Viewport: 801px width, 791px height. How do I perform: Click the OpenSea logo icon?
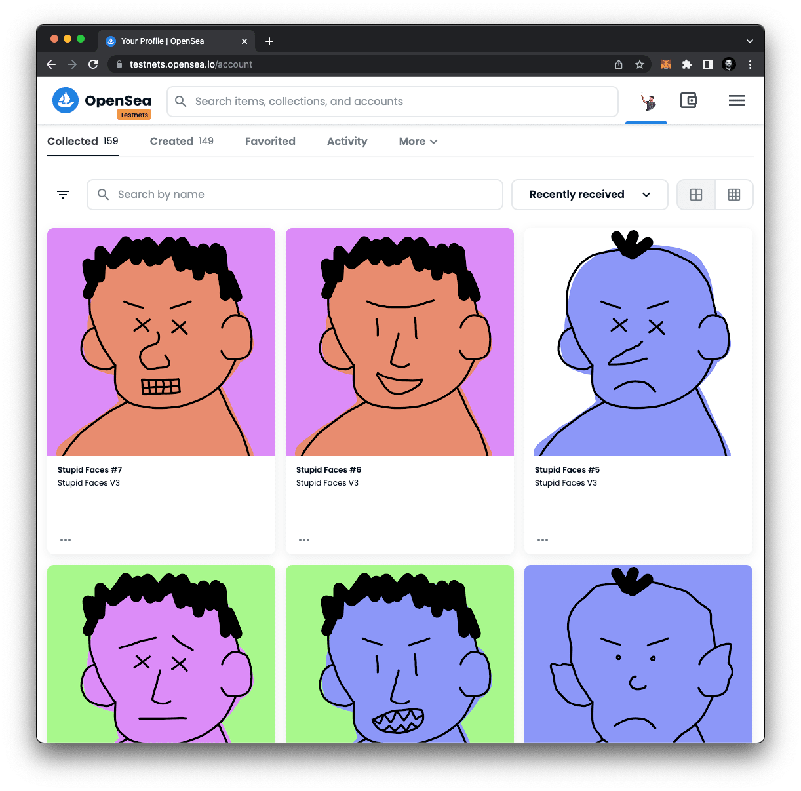[66, 100]
